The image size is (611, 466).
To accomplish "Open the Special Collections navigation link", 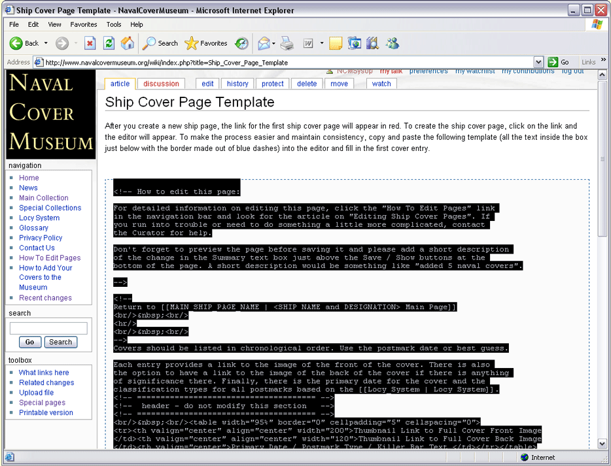I will (50, 208).
